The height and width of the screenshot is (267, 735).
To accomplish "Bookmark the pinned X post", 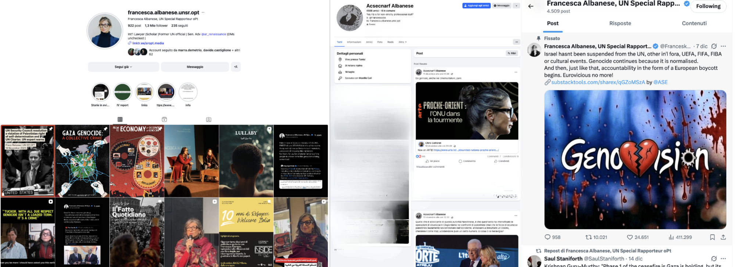I will click(712, 237).
